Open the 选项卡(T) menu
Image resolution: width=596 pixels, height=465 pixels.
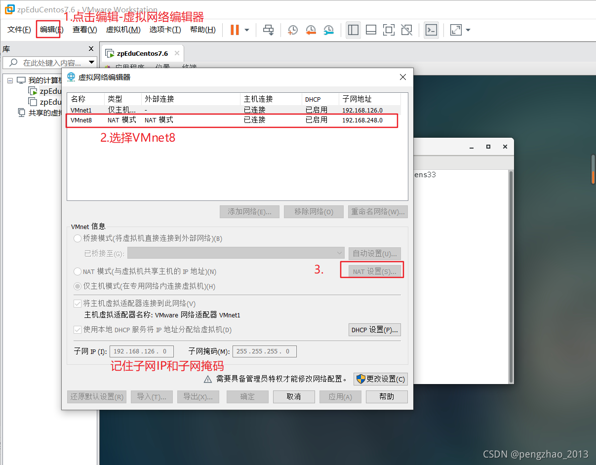165,30
